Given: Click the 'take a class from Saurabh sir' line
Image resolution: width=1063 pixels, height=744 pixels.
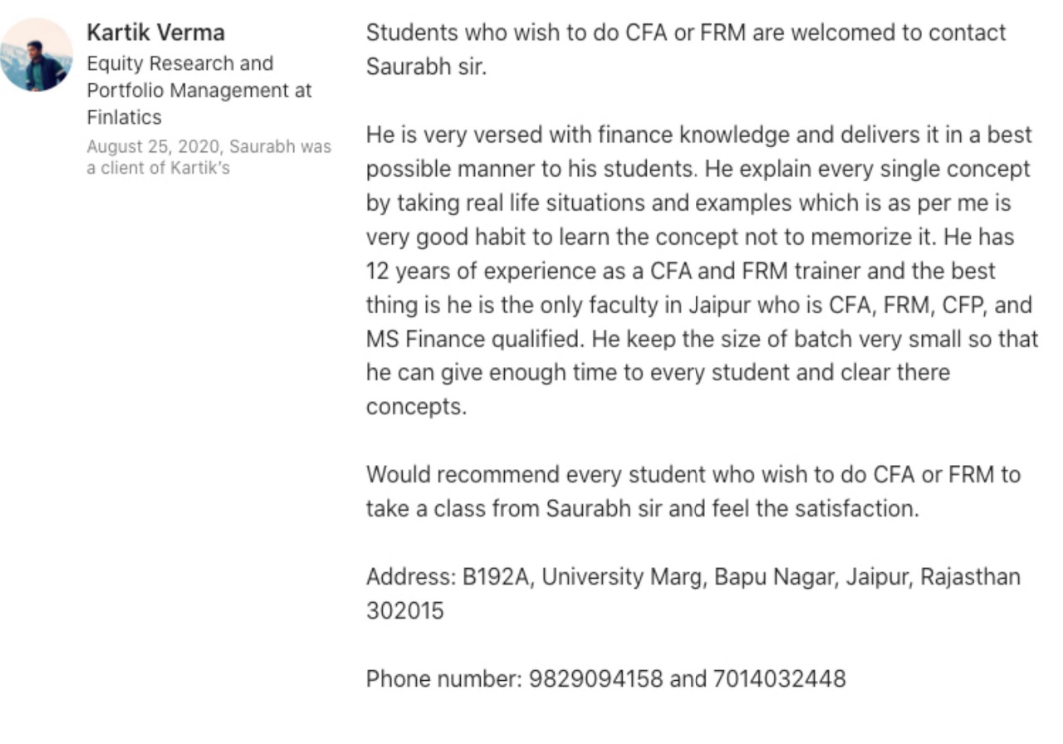Looking at the screenshot, I should pyautogui.click(x=642, y=509).
